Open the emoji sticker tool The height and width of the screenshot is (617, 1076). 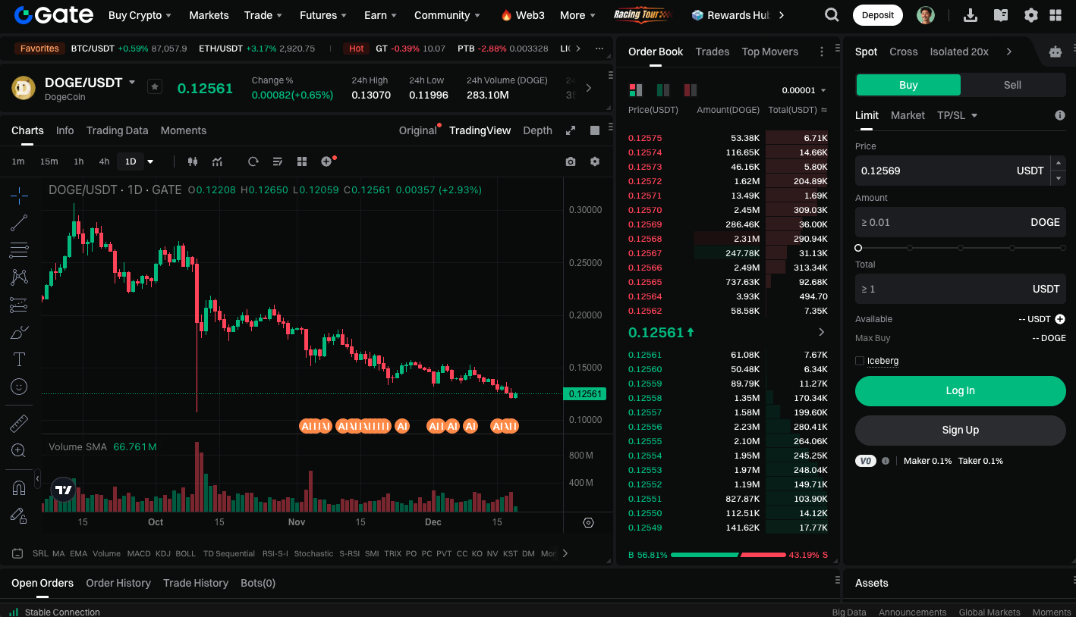pyautogui.click(x=19, y=387)
